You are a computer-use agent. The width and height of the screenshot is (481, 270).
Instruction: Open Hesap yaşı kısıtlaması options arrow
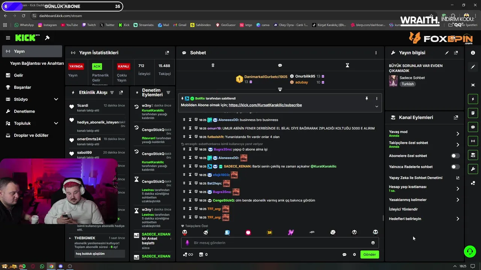(458, 189)
